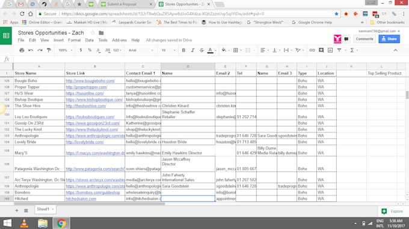Click the formula bar input
The width and height of the screenshot is (409, 229).
(x=211, y=59)
